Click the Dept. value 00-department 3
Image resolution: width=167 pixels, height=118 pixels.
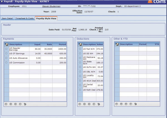coord(132,6)
